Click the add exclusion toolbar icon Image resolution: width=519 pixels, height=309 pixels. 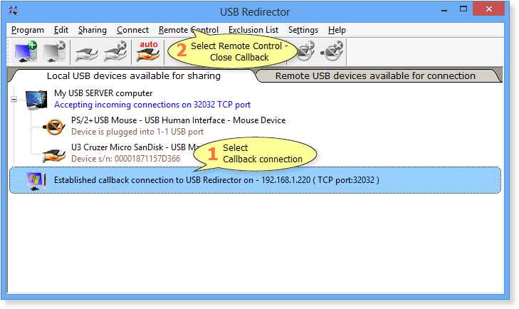[x=305, y=52]
